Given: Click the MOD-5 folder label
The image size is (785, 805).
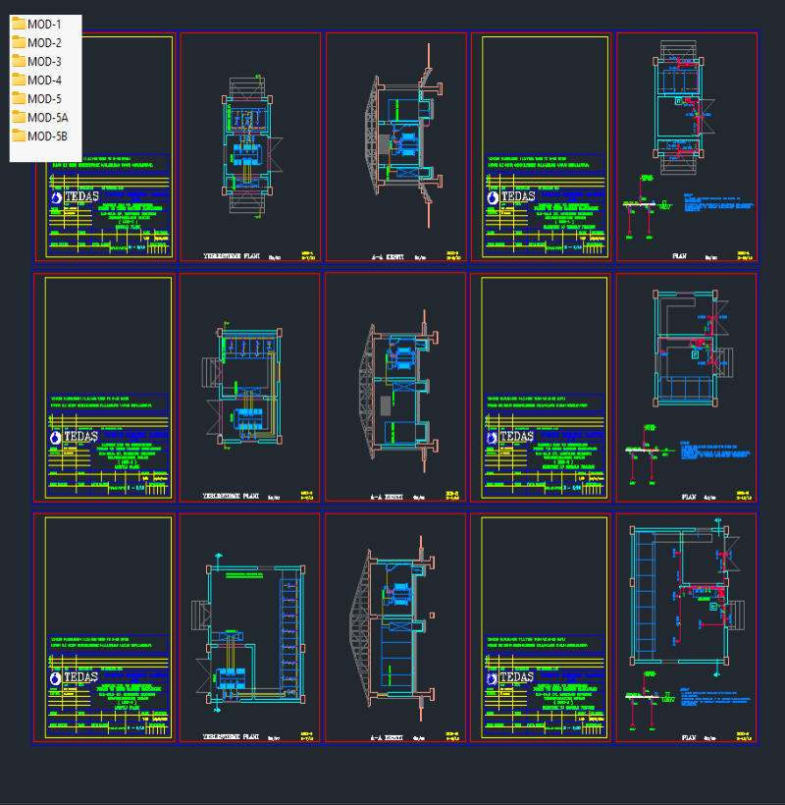Looking at the screenshot, I should pyautogui.click(x=44, y=98).
